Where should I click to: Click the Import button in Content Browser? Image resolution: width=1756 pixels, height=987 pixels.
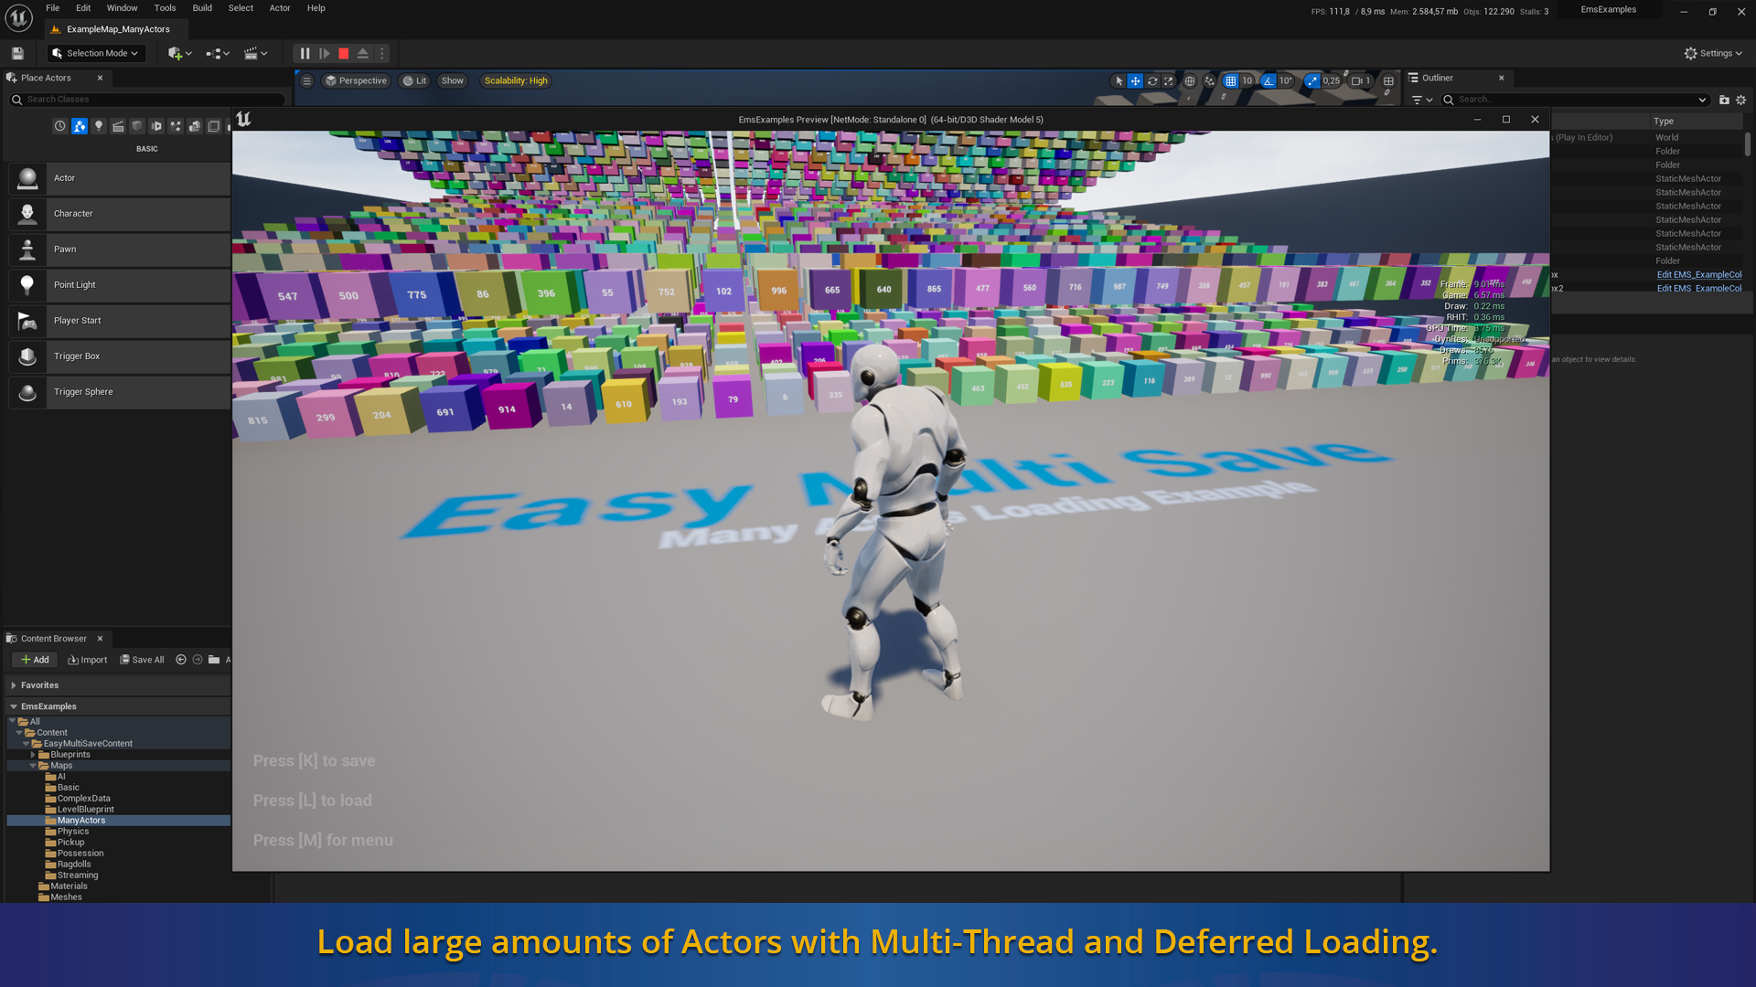(x=87, y=660)
